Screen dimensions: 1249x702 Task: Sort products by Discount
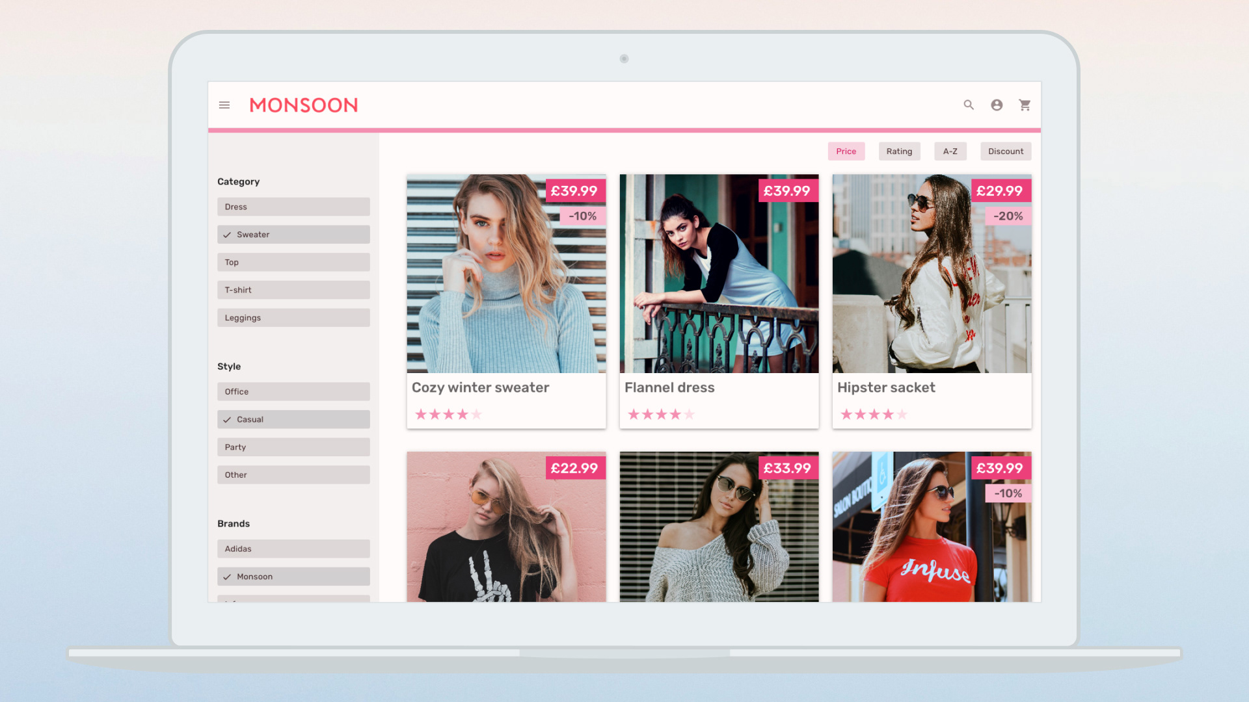coord(1005,151)
